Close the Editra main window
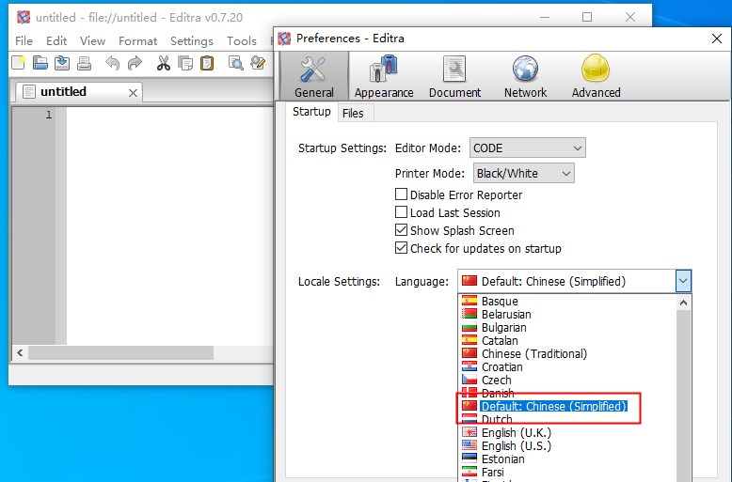Screen dimensions: 732x482 coord(629,17)
